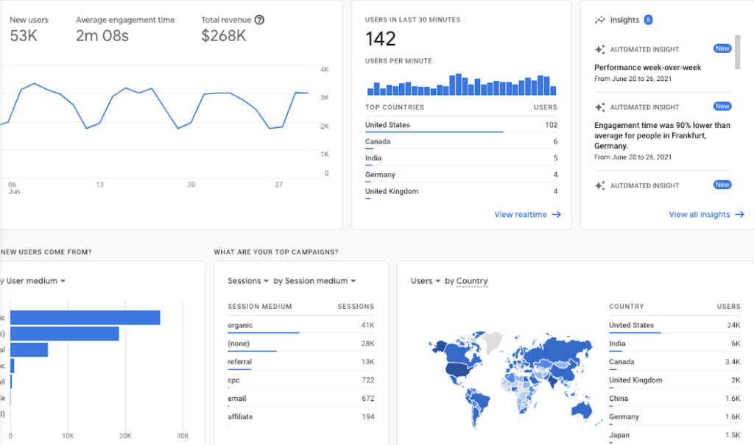Open the Users metric dropdown above the map
Screen dimensions: 754x445
click(x=424, y=281)
